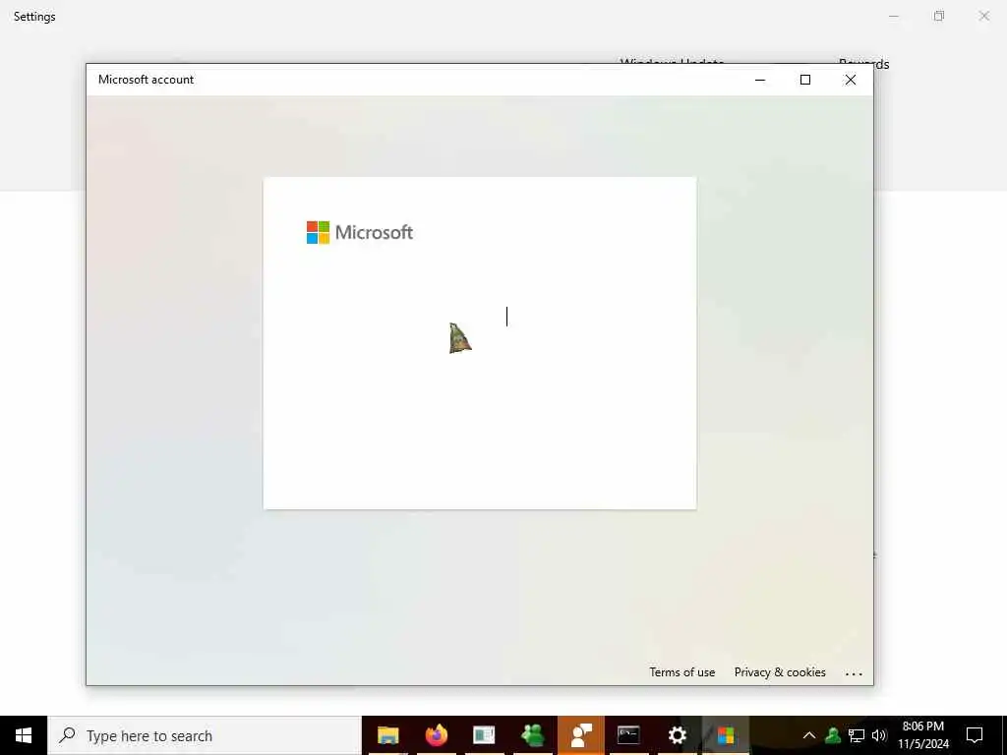The width and height of the screenshot is (1007, 755).
Task: Open the Windows Start menu
Action: pos(24,735)
